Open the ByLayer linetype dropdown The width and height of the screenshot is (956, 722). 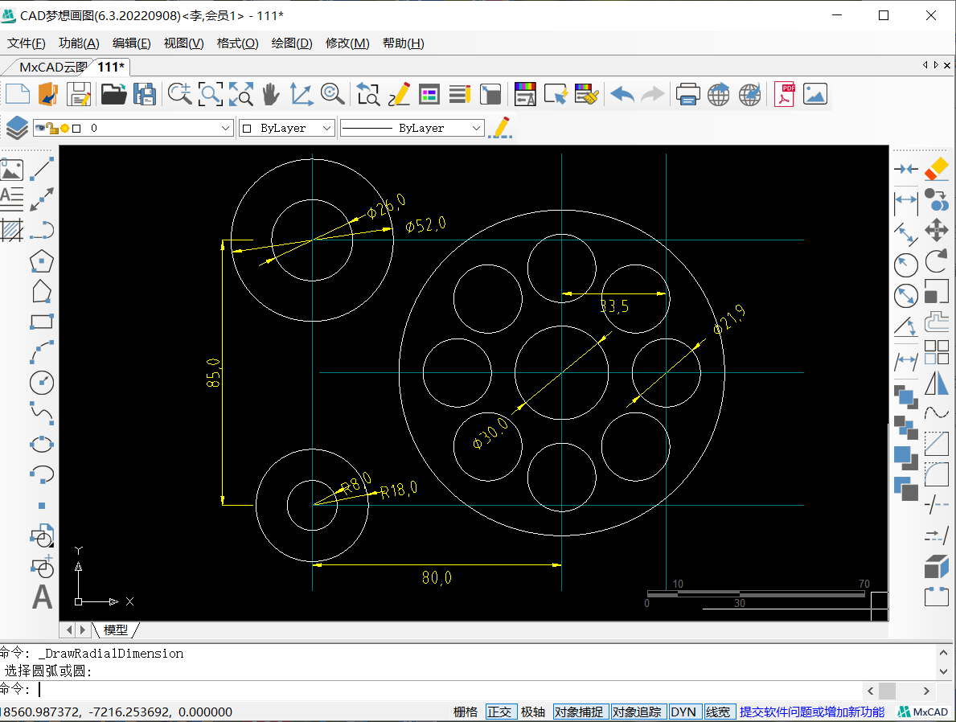476,128
